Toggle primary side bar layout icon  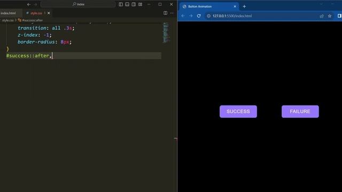(121, 4)
